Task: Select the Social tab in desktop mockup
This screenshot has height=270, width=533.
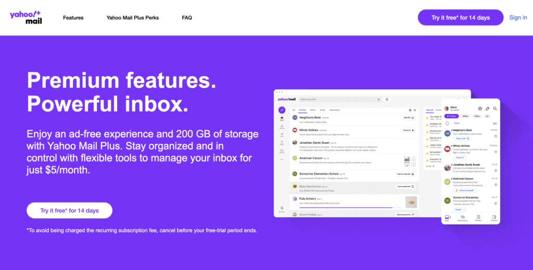Action: 323,110
